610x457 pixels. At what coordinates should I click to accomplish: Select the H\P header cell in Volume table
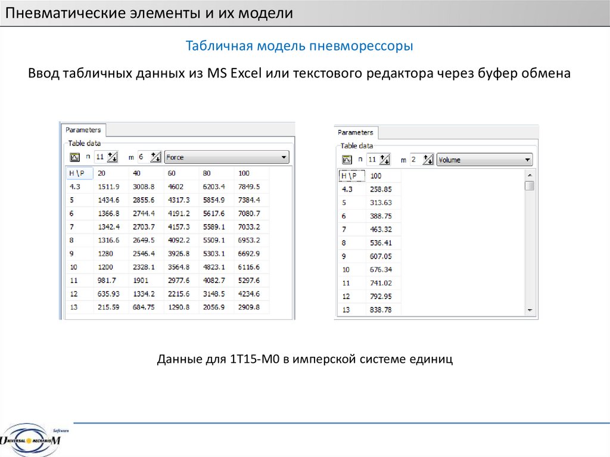[x=351, y=176]
